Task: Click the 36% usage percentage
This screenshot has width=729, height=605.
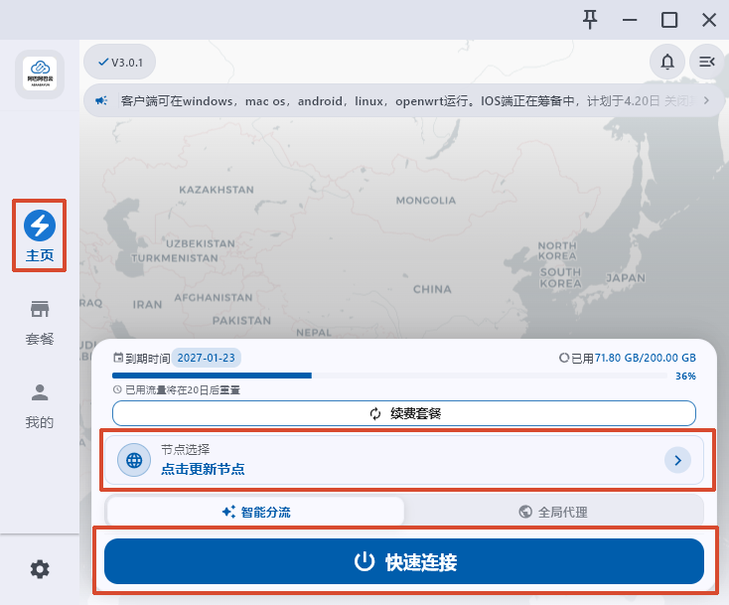Action: coord(685,376)
